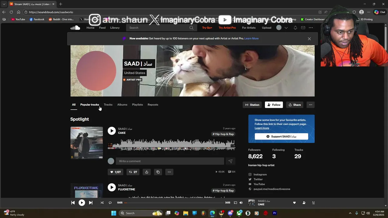The width and height of the screenshot is (388, 218).
Task: Switch to the Albums tab
Action: pyautogui.click(x=122, y=105)
